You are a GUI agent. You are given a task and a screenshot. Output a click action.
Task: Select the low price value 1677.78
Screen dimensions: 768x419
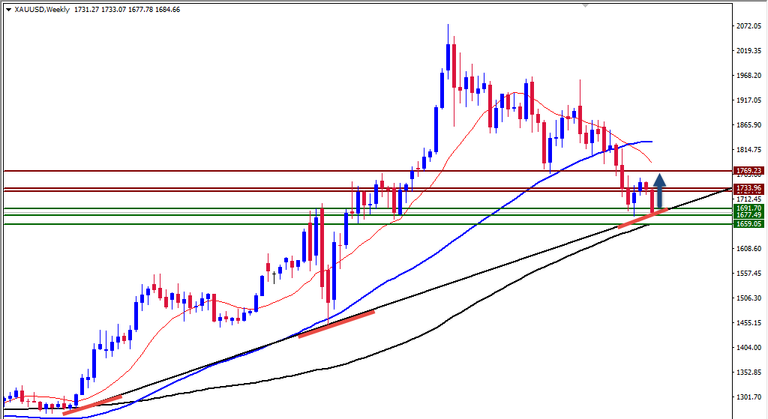click(140, 10)
